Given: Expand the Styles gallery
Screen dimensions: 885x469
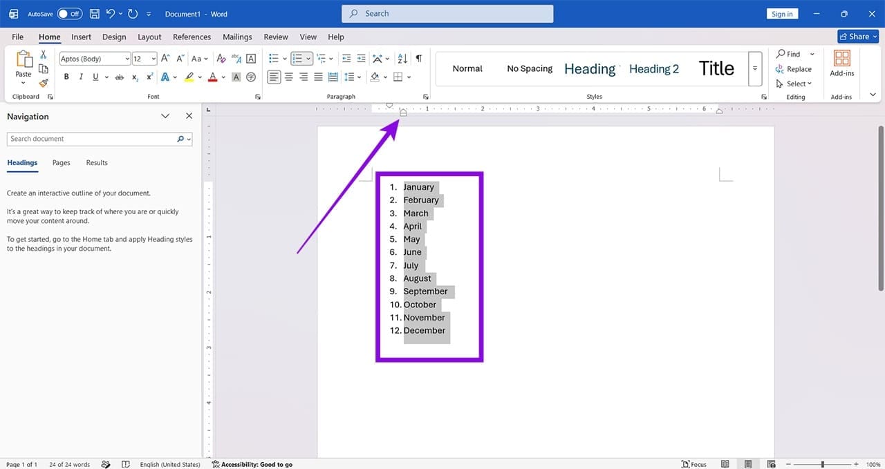Looking at the screenshot, I should click(x=755, y=69).
